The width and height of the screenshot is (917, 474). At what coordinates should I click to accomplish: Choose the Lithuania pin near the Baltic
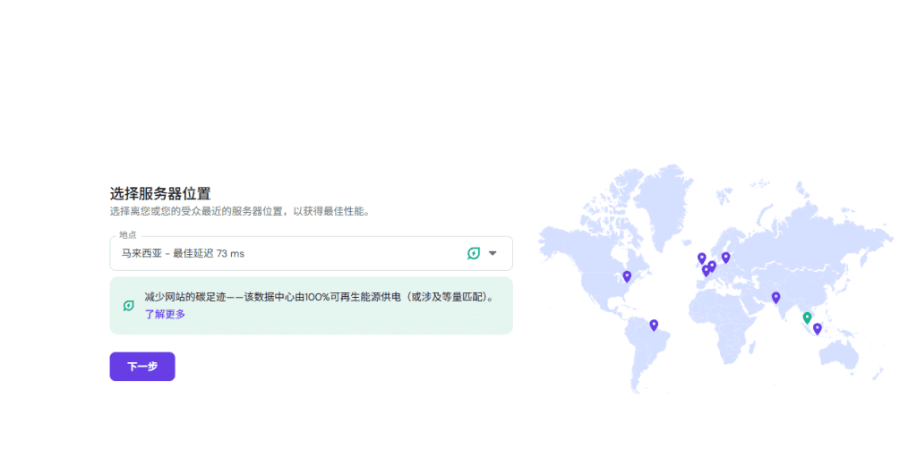[x=725, y=258]
